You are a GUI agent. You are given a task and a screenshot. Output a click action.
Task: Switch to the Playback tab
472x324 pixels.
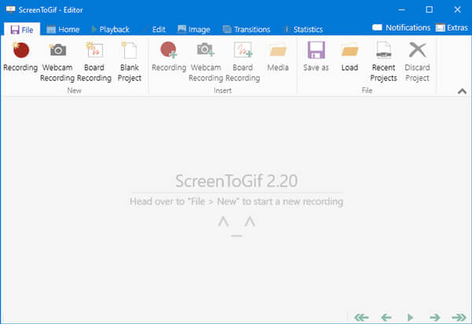[110, 29]
